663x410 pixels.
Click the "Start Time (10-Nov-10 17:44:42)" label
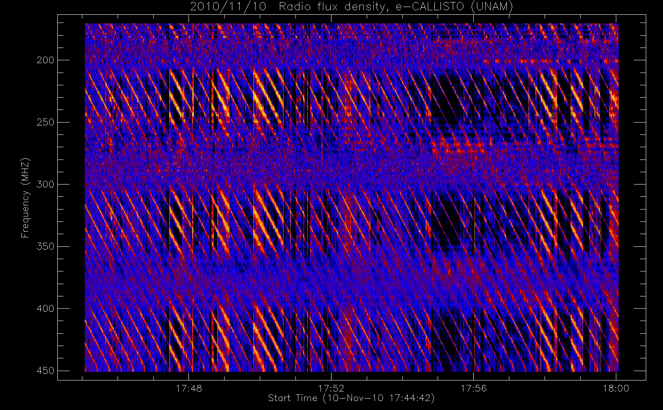(x=352, y=398)
